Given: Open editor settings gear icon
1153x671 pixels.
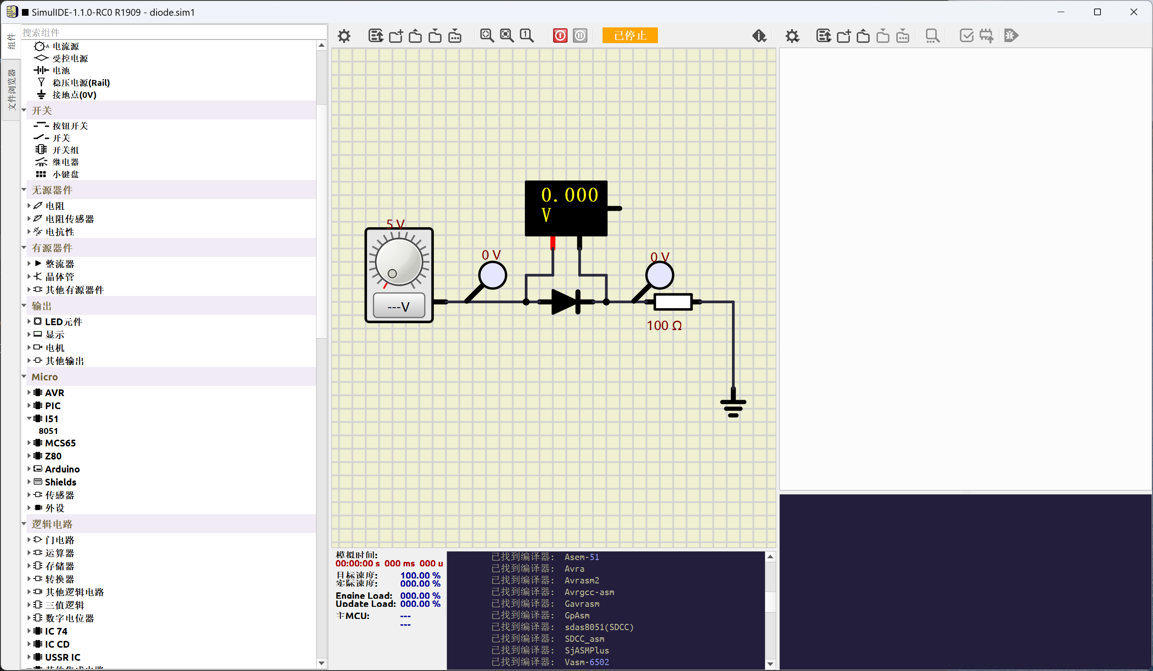Looking at the screenshot, I should tap(792, 35).
